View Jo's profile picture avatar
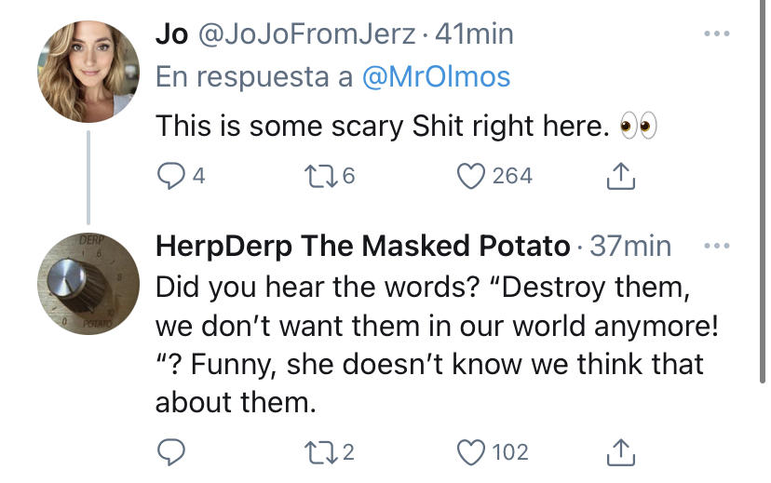Image resolution: width=771 pixels, height=483 pixels. (x=88, y=72)
